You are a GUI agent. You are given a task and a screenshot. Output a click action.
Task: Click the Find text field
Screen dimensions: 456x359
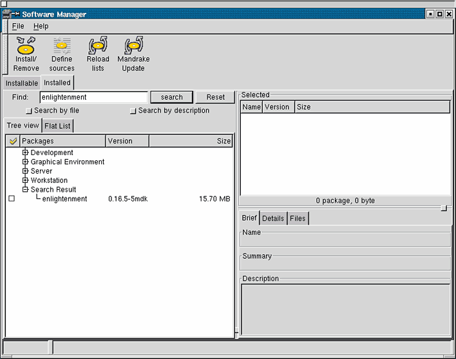pos(93,97)
